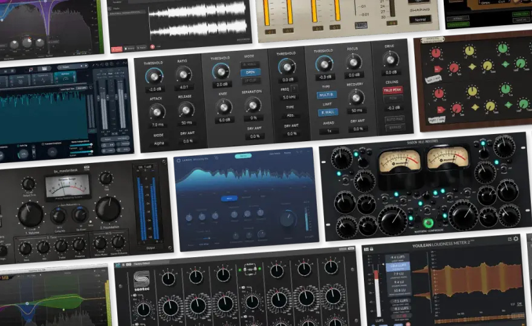Open the AHEAD selector showing 1x
532x326 pixels.
pos(329,131)
